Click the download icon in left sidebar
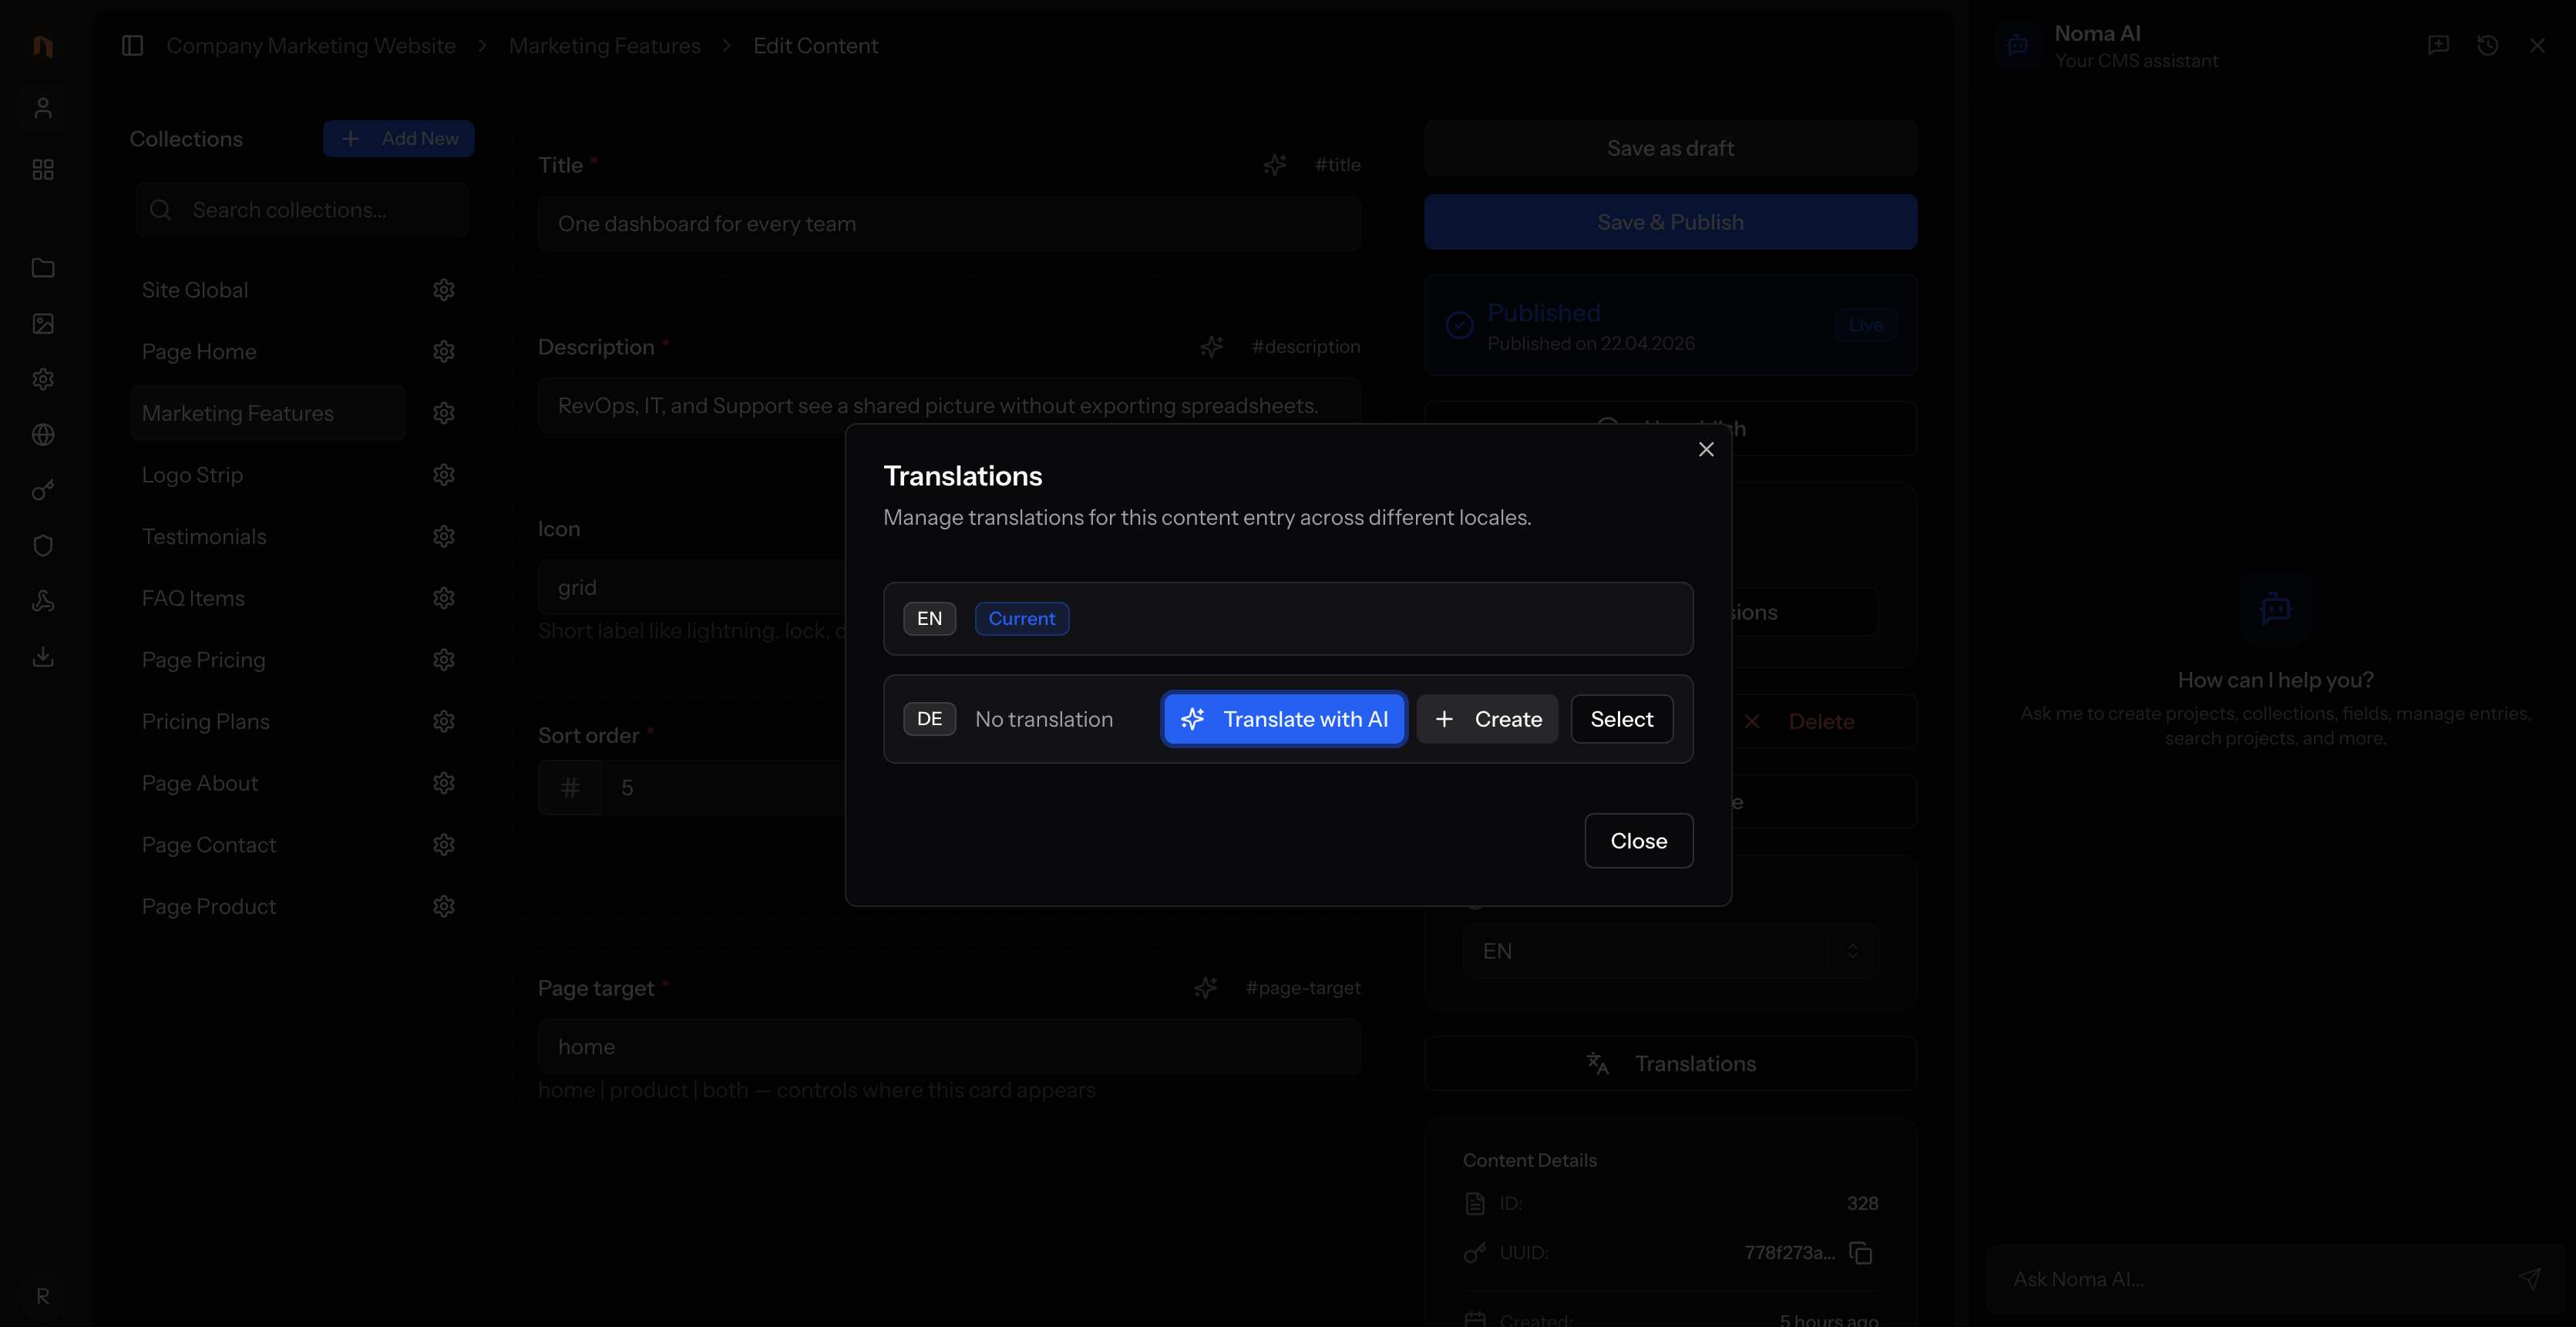Image resolution: width=2576 pixels, height=1327 pixels. [x=43, y=657]
